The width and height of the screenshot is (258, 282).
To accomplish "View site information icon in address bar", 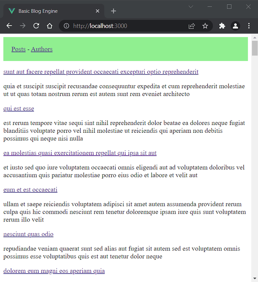I will coord(66,26).
